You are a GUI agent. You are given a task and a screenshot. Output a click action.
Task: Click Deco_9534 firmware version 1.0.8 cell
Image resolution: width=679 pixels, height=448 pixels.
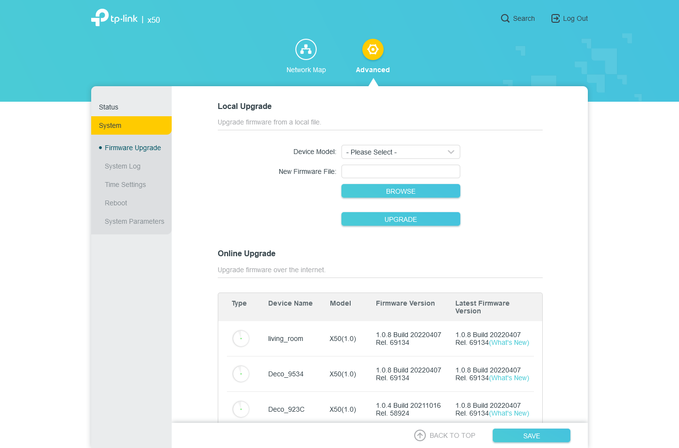(408, 374)
